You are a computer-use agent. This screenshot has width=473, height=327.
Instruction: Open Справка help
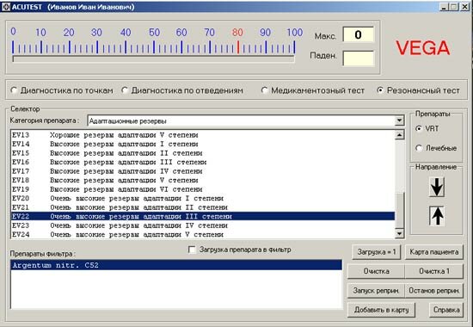[x=446, y=310]
